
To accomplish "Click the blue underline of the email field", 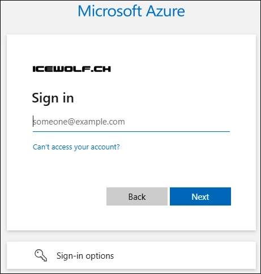I will tap(131, 131).
